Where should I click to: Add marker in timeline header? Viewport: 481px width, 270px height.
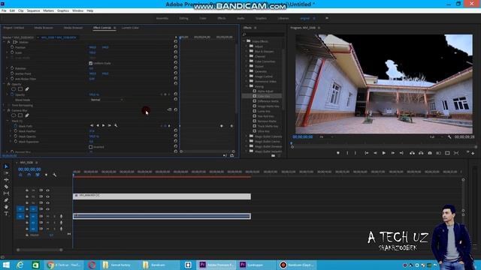tap(46, 175)
